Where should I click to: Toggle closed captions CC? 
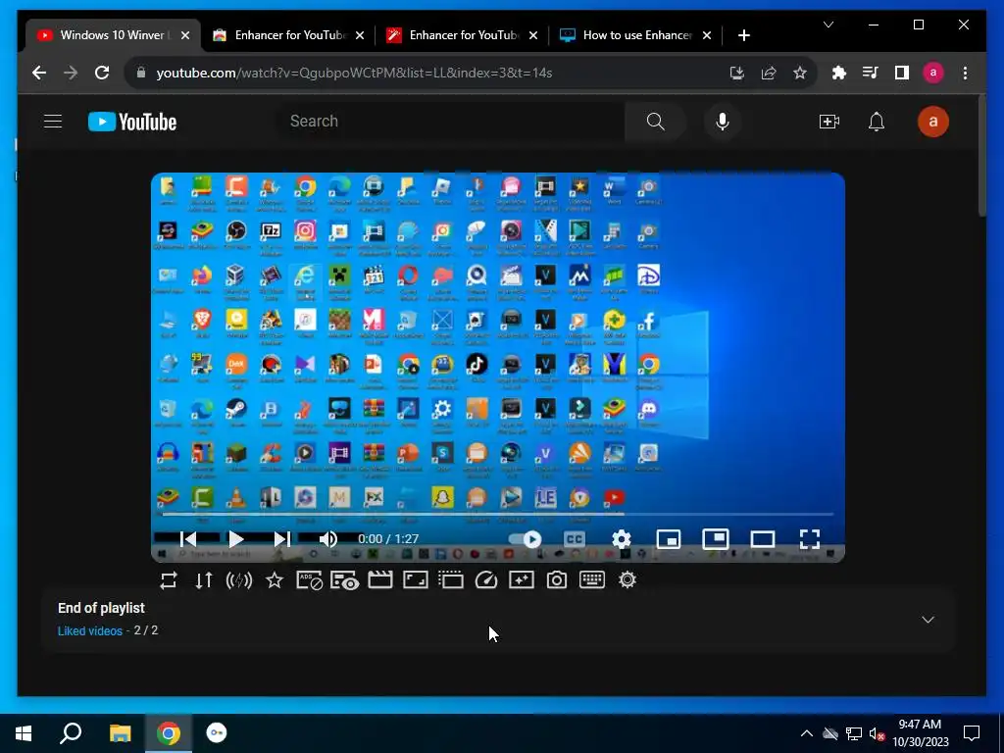click(x=575, y=539)
